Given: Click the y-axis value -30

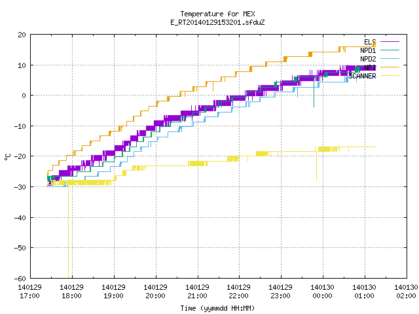Looking at the screenshot, I should [20, 187].
